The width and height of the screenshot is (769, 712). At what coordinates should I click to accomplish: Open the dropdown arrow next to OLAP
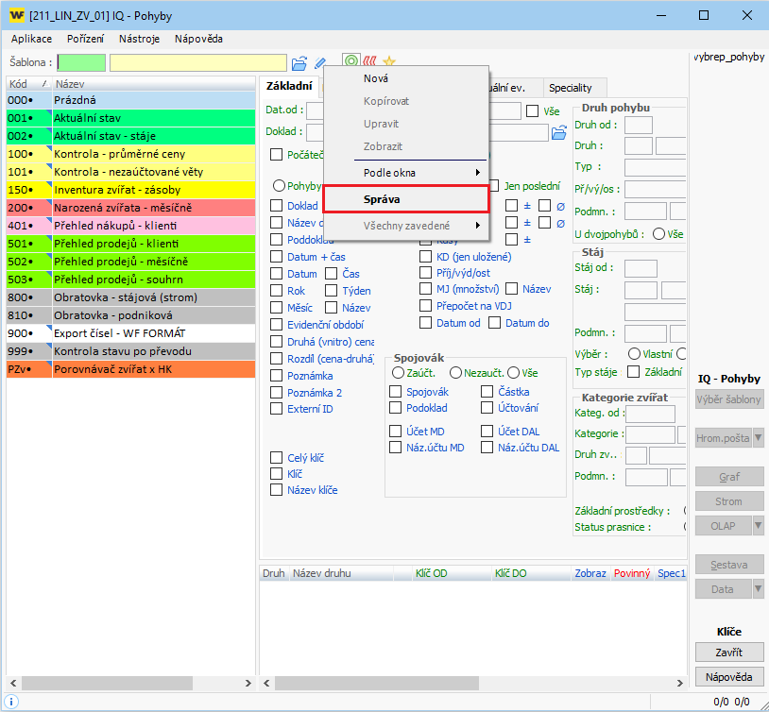point(759,525)
